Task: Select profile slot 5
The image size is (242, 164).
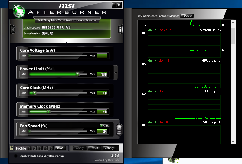Action: coord(52,148)
